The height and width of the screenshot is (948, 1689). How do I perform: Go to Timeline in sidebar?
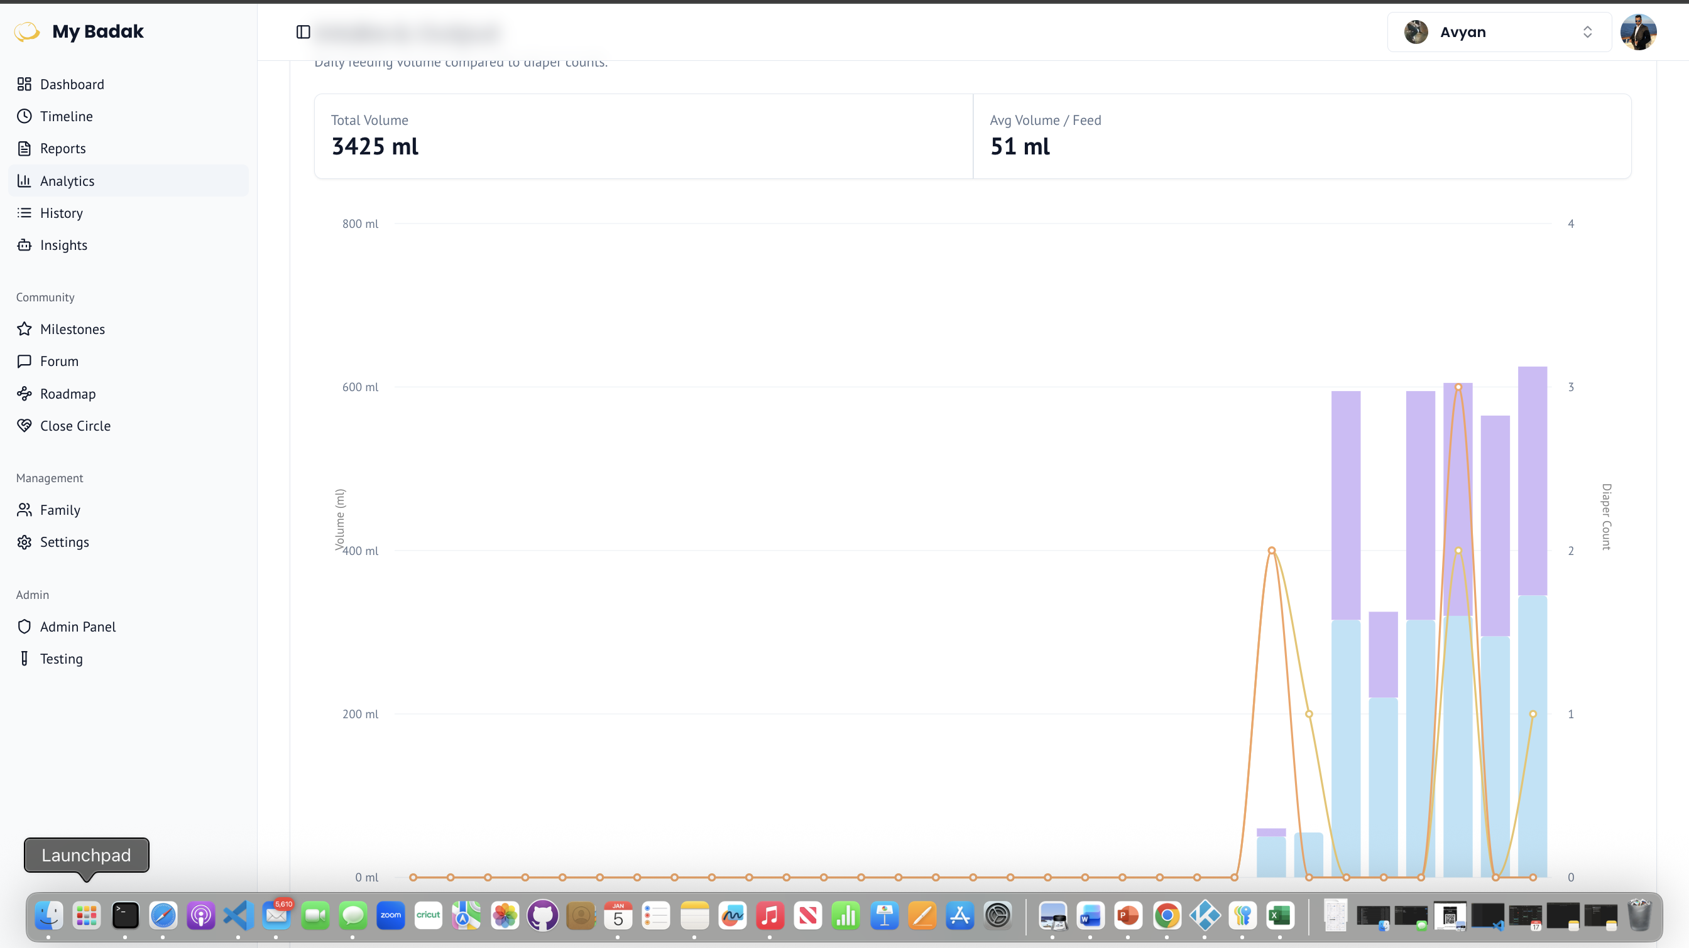pos(65,116)
